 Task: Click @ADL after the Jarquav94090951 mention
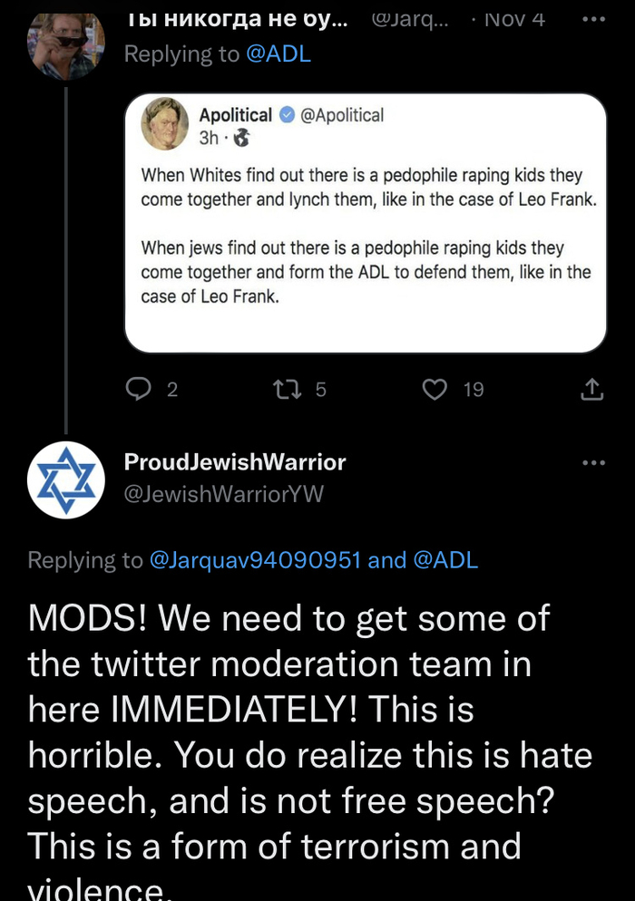(445, 560)
